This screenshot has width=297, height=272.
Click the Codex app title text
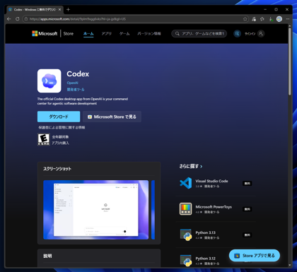click(x=78, y=74)
